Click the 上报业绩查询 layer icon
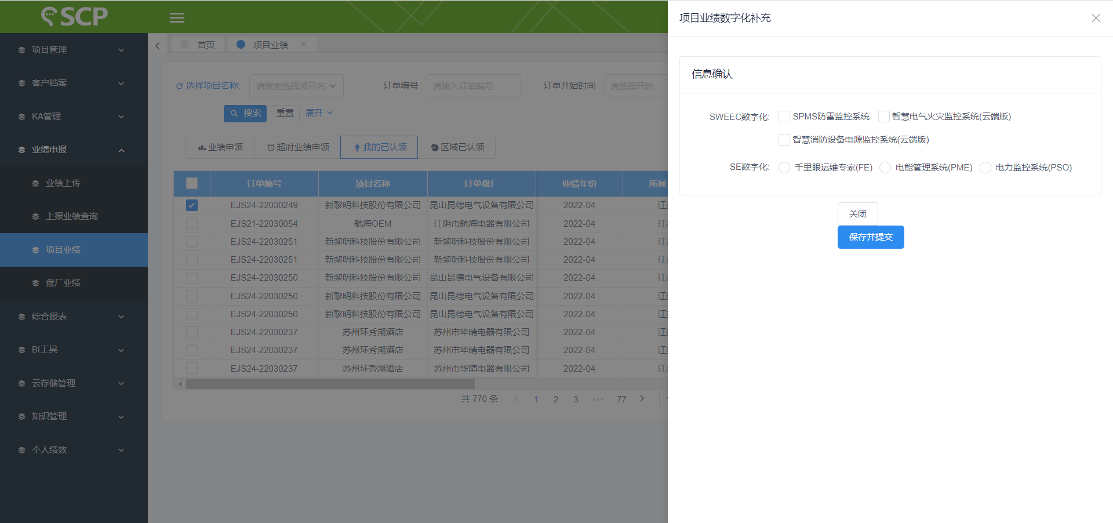Image resolution: width=1113 pixels, height=523 pixels. (35, 216)
